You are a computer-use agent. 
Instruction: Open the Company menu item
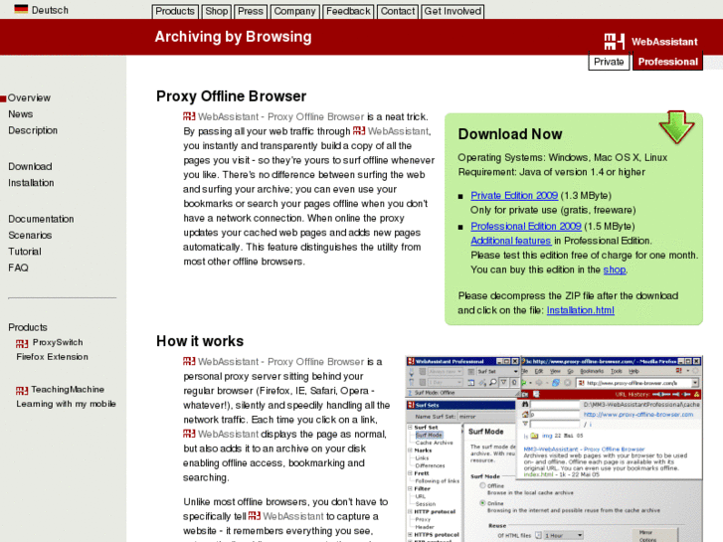tap(294, 11)
